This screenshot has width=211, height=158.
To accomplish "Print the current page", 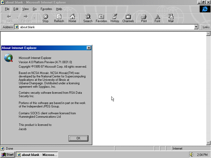I will (144, 18).
